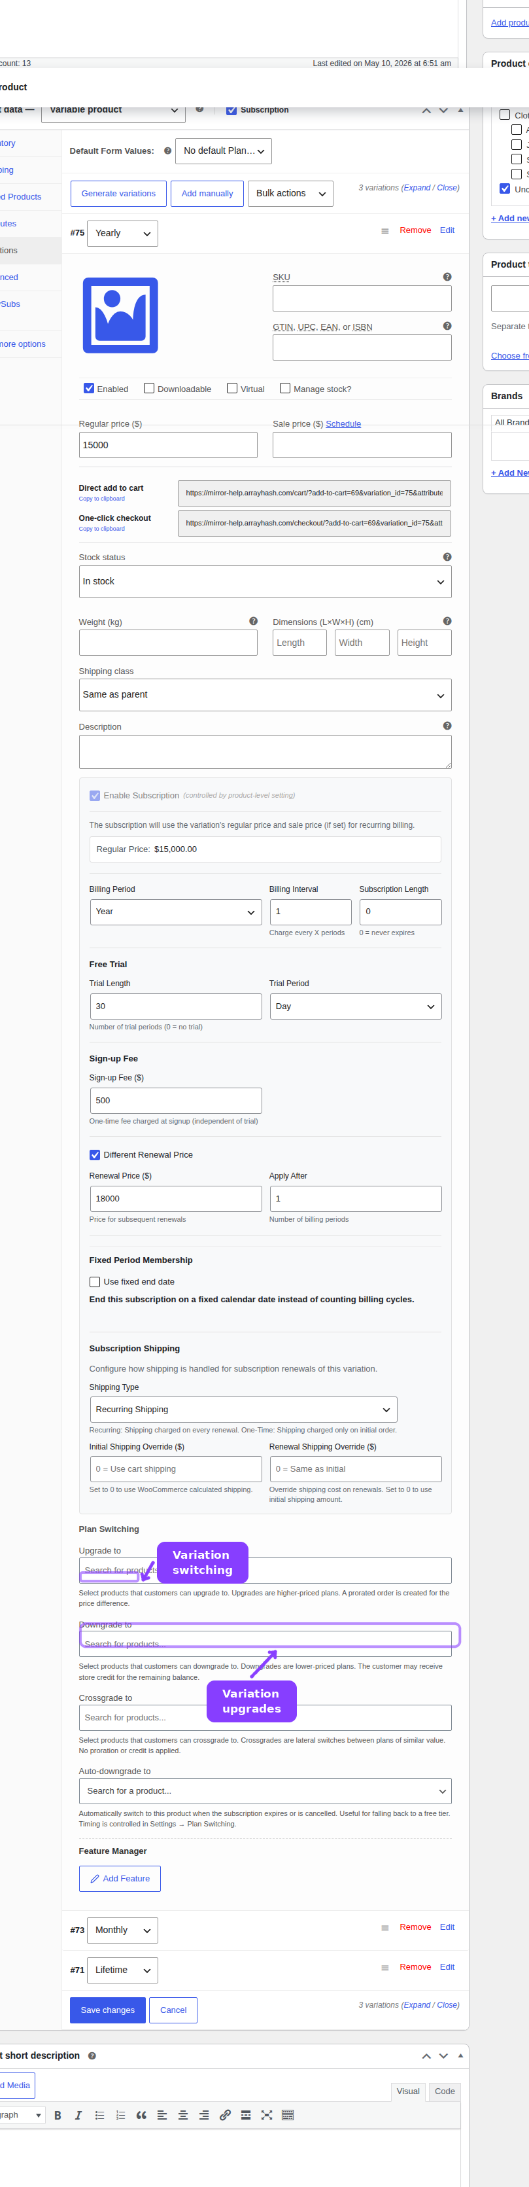Open the SKU help tooltip icon
Image resolution: width=529 pixels, height=2187 pixels.
(x=447, y=277)
